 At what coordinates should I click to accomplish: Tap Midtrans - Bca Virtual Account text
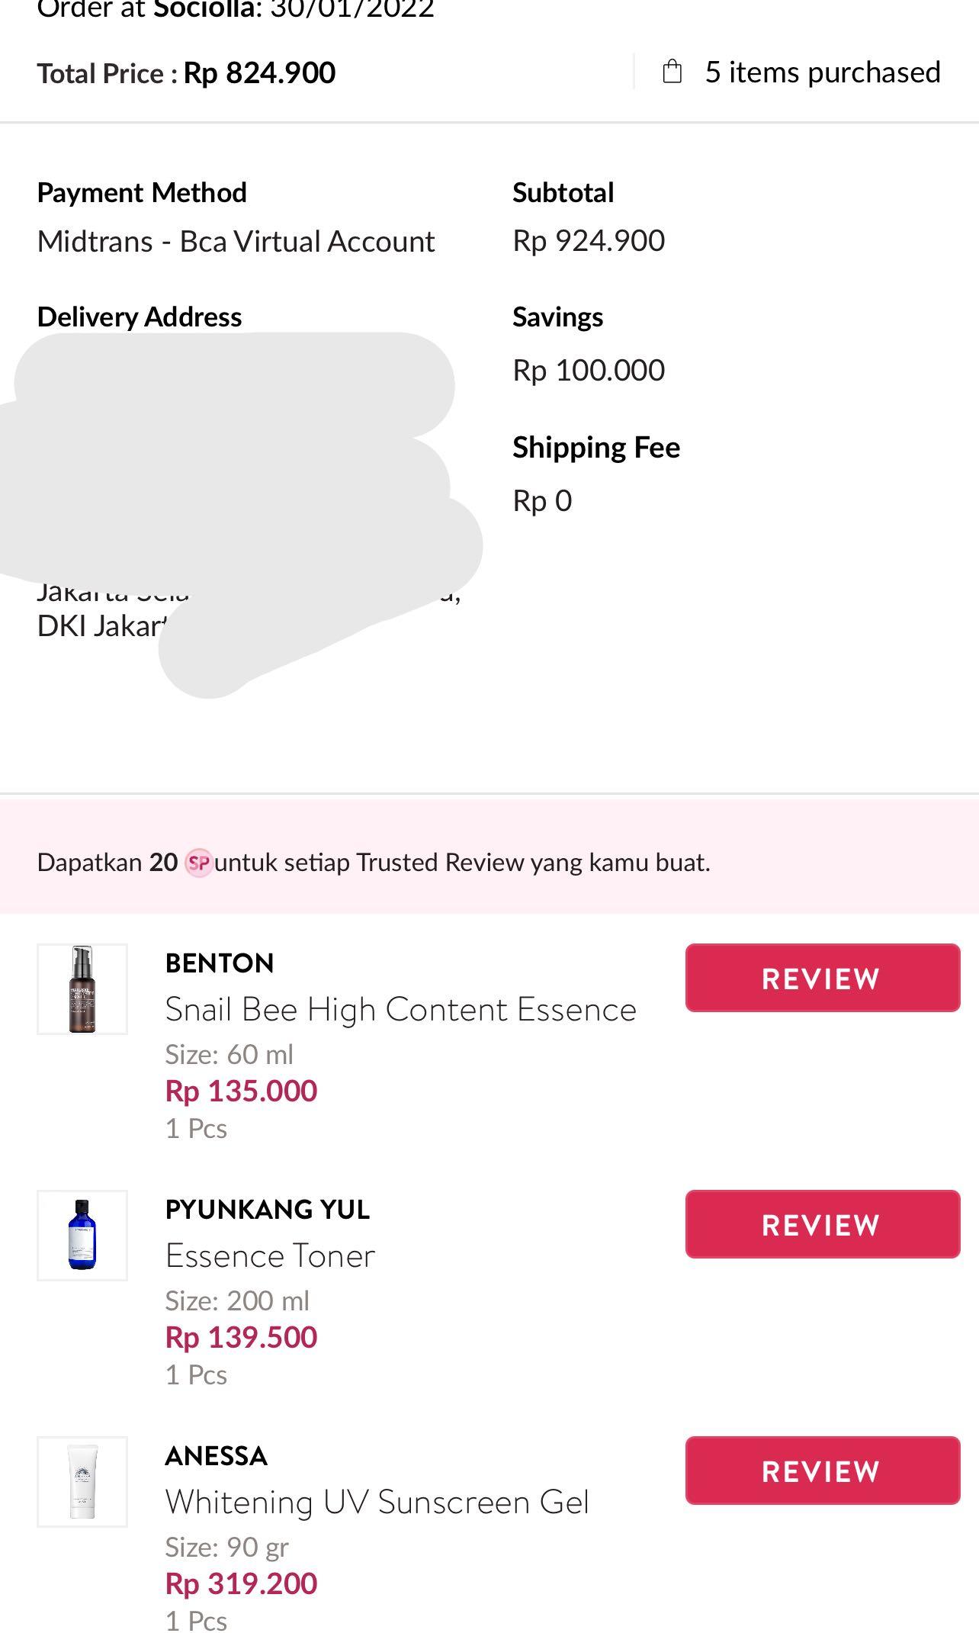(236, 242)
